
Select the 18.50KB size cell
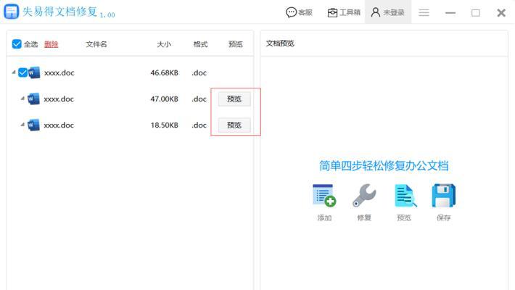[x=164, y=125]
